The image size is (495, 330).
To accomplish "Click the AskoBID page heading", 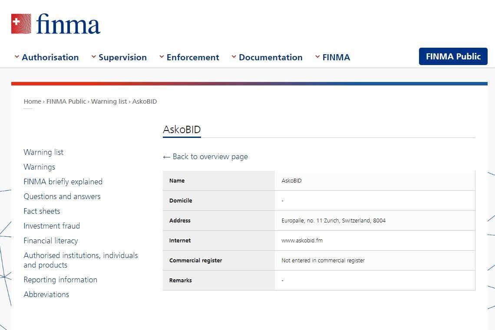I will [x=182, y=130].
